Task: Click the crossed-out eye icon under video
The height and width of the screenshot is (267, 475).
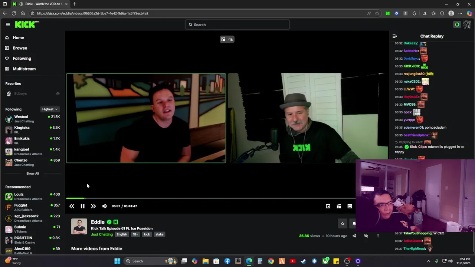Action: click(366, 236)
